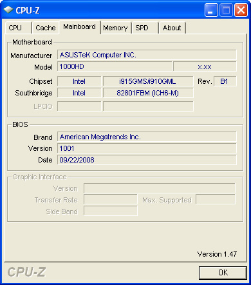Click the BIOS Date field 09/22/2008
Viewport: 251px width, 285px height.
pos(147,160)
